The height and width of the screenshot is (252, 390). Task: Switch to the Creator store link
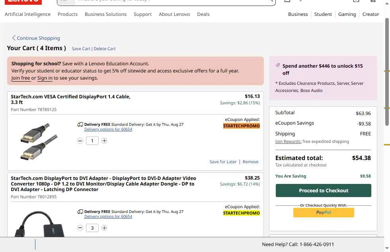click(x=370, y=14)
